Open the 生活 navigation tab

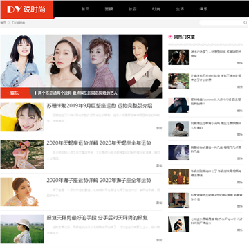coord(180,9)
